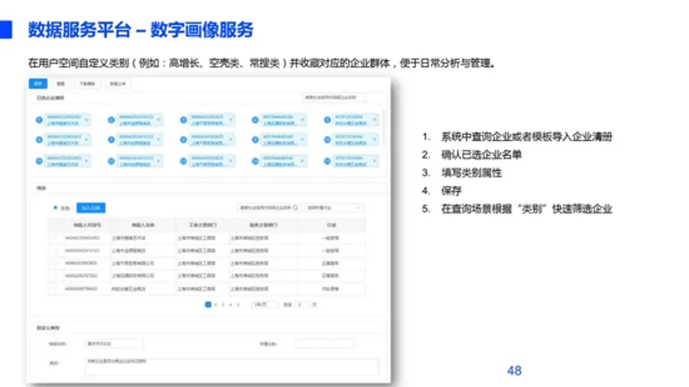689x387 pixels.
Task: Click the category name input in 自定义类别
Action: [x=114, y=344]
